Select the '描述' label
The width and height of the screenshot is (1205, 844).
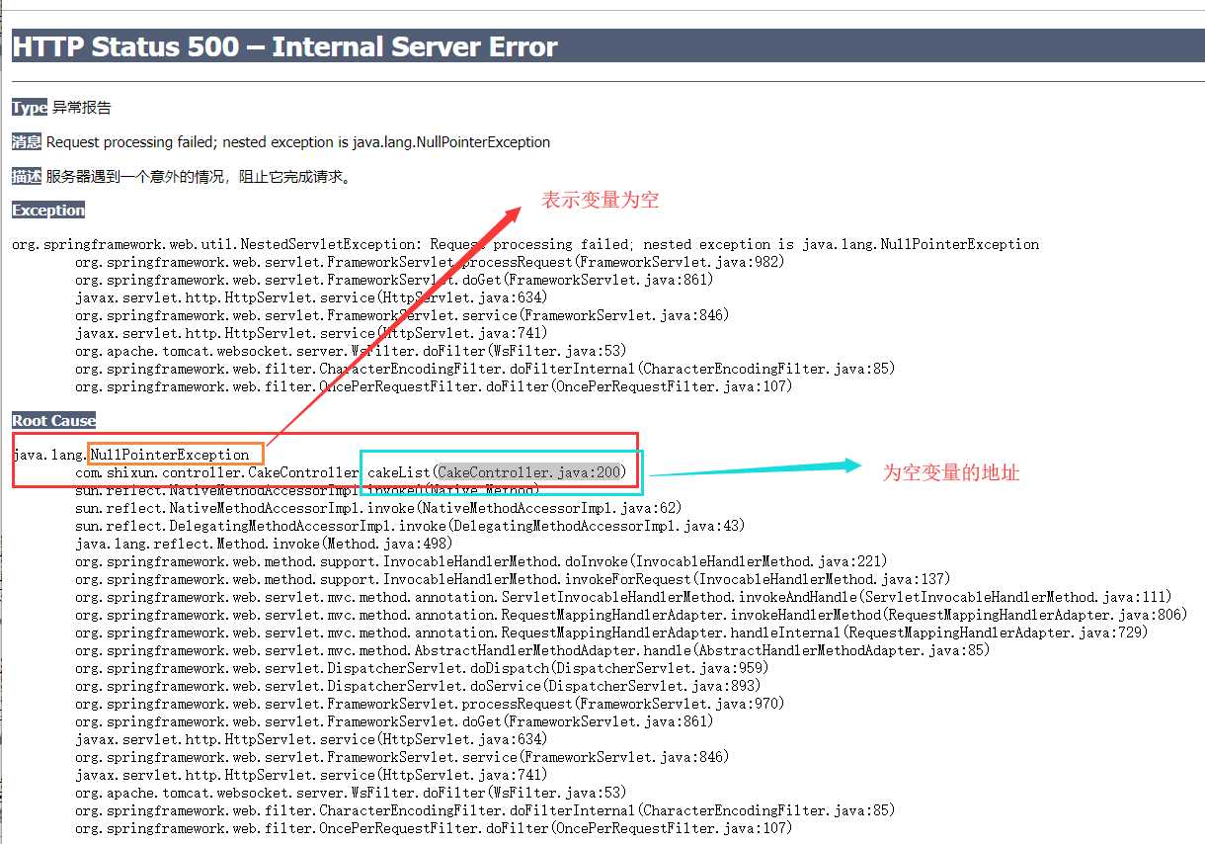click(27, 177)
